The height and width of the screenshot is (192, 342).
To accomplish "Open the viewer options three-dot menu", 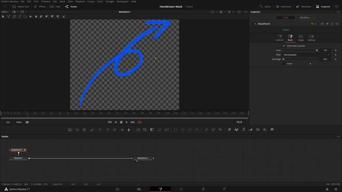I will [246, 12].
